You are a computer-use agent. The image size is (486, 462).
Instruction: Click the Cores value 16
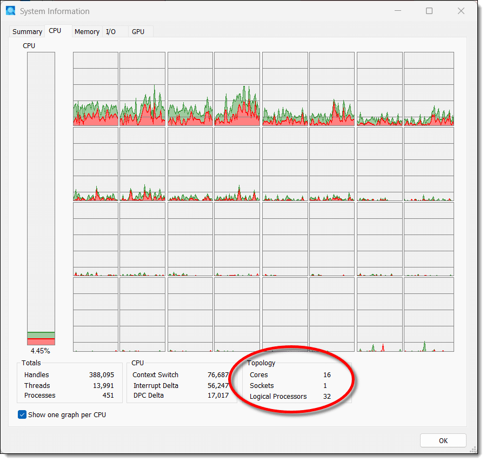tap(327, 375)
